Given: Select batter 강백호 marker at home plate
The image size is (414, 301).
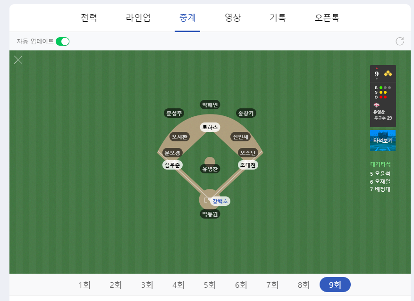Looking at the screenshot, I should [220, 201].
